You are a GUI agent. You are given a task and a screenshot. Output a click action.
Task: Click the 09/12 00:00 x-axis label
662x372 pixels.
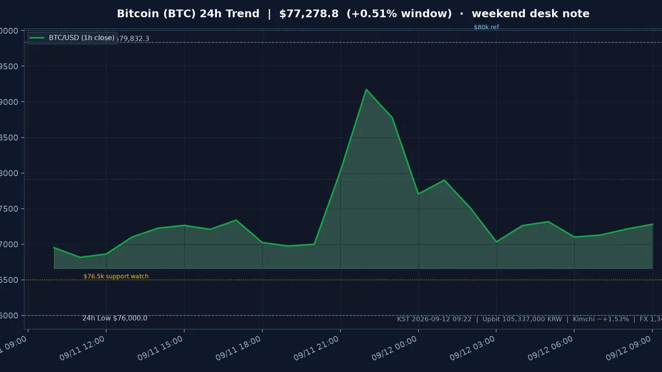(394, 348)
